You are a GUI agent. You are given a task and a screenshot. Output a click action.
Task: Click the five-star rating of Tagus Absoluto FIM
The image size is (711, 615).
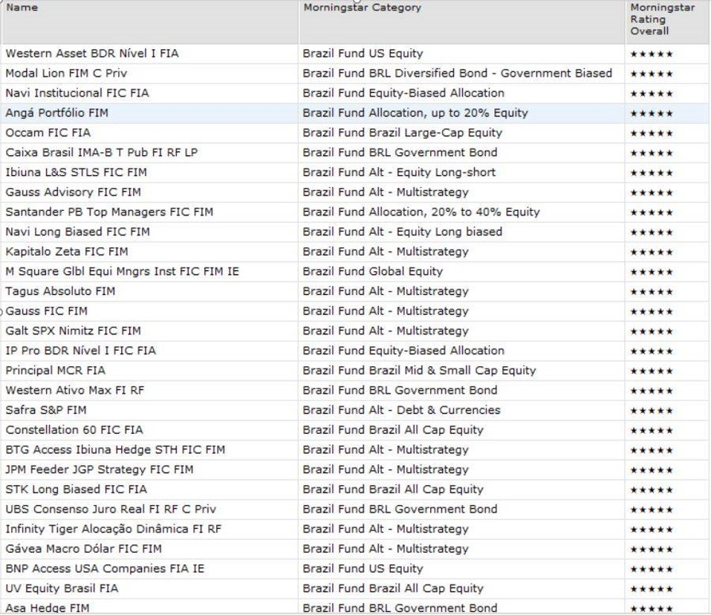[x=652, y=292]
